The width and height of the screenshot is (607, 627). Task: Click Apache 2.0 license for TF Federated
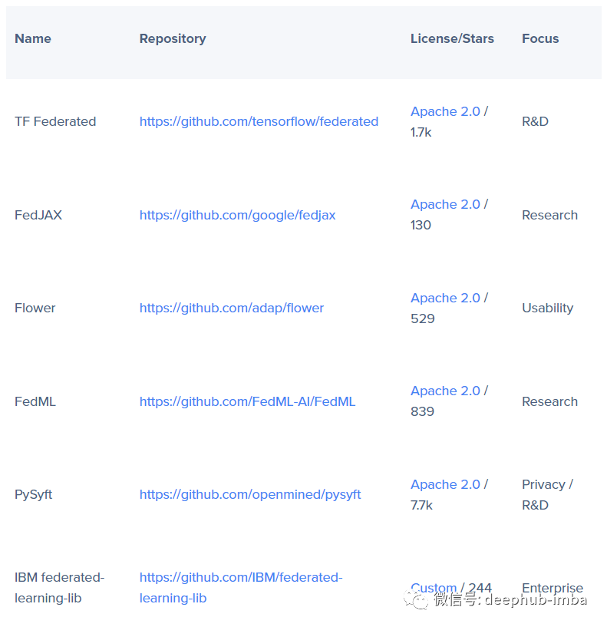tap(445, 111)
